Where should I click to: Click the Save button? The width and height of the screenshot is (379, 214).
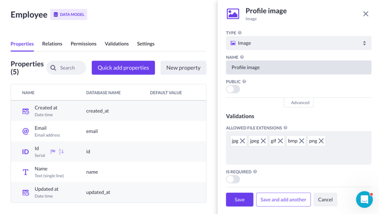[x=239, y=199]
